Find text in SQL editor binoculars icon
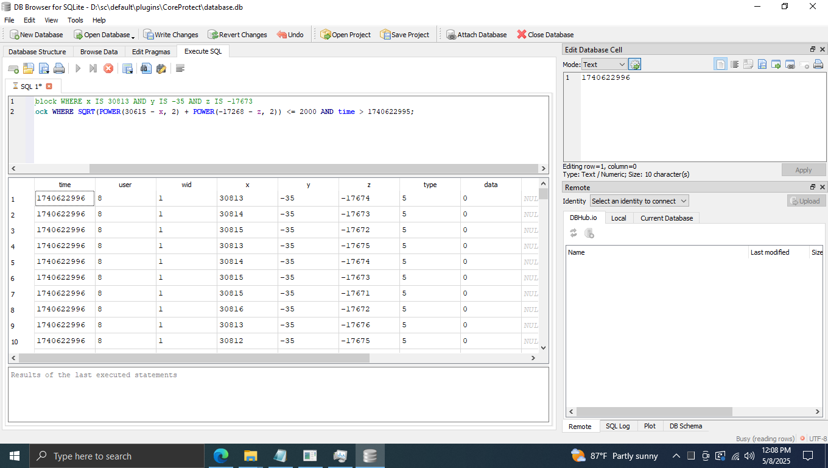Screen dimensions: 828x468 pos(146,68)
